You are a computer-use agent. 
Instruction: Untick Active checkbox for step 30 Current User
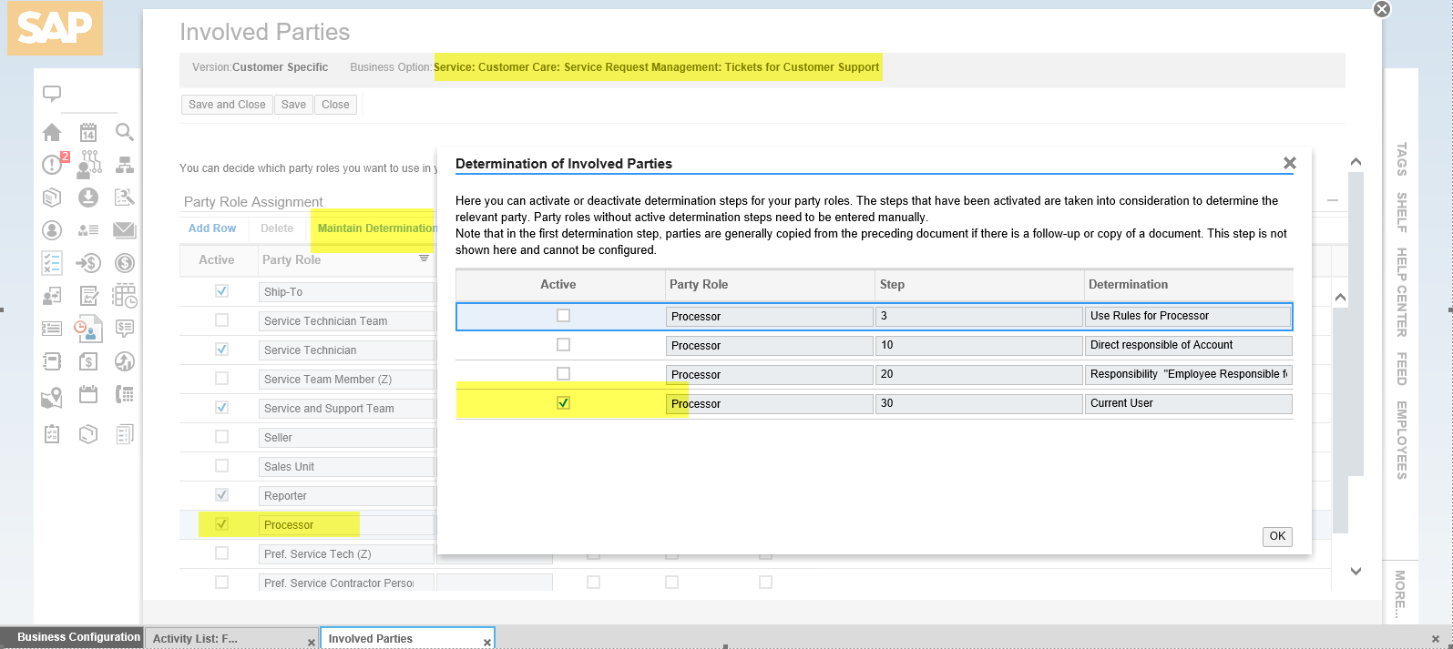click(563, 403)
